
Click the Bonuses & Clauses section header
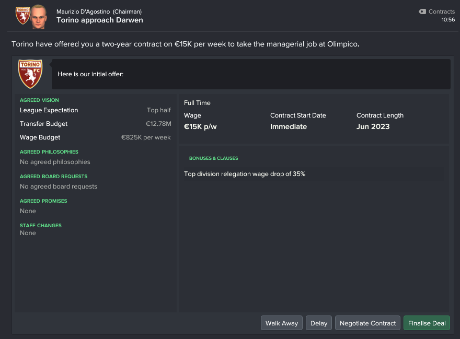pyautogui.click(x=214, y=158)
